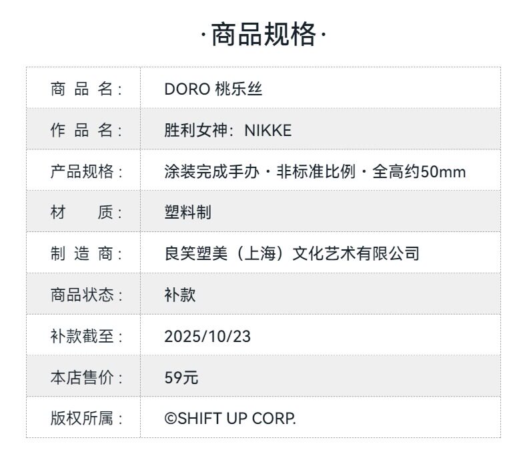This screenshot has width=527, height=458.
Task: Select the 本店售价 label cell
Action: click(86, 377)
